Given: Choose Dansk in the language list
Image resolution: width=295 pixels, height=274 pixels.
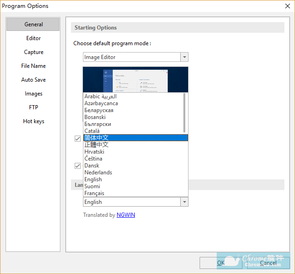Looking at the screenshot, I should point(136,166).
